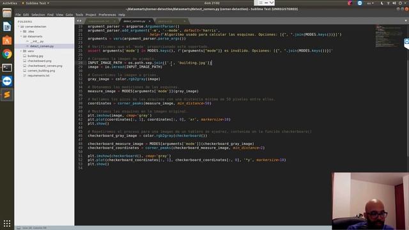The width and height of the screenshot is (409, 230).
Task: Close the third tab
Action: coord(185,21)
